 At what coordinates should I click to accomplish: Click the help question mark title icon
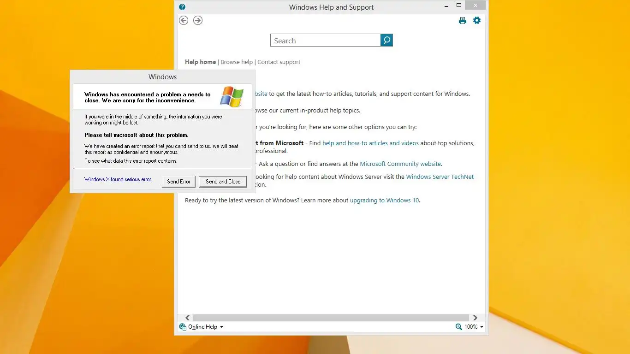[x=182, y=7]
